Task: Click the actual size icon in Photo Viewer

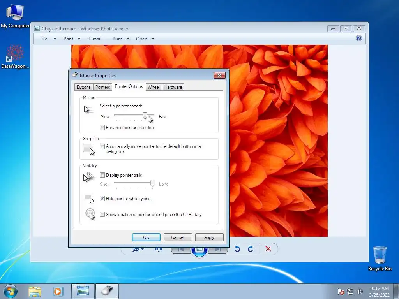Action: pos(159,249)
